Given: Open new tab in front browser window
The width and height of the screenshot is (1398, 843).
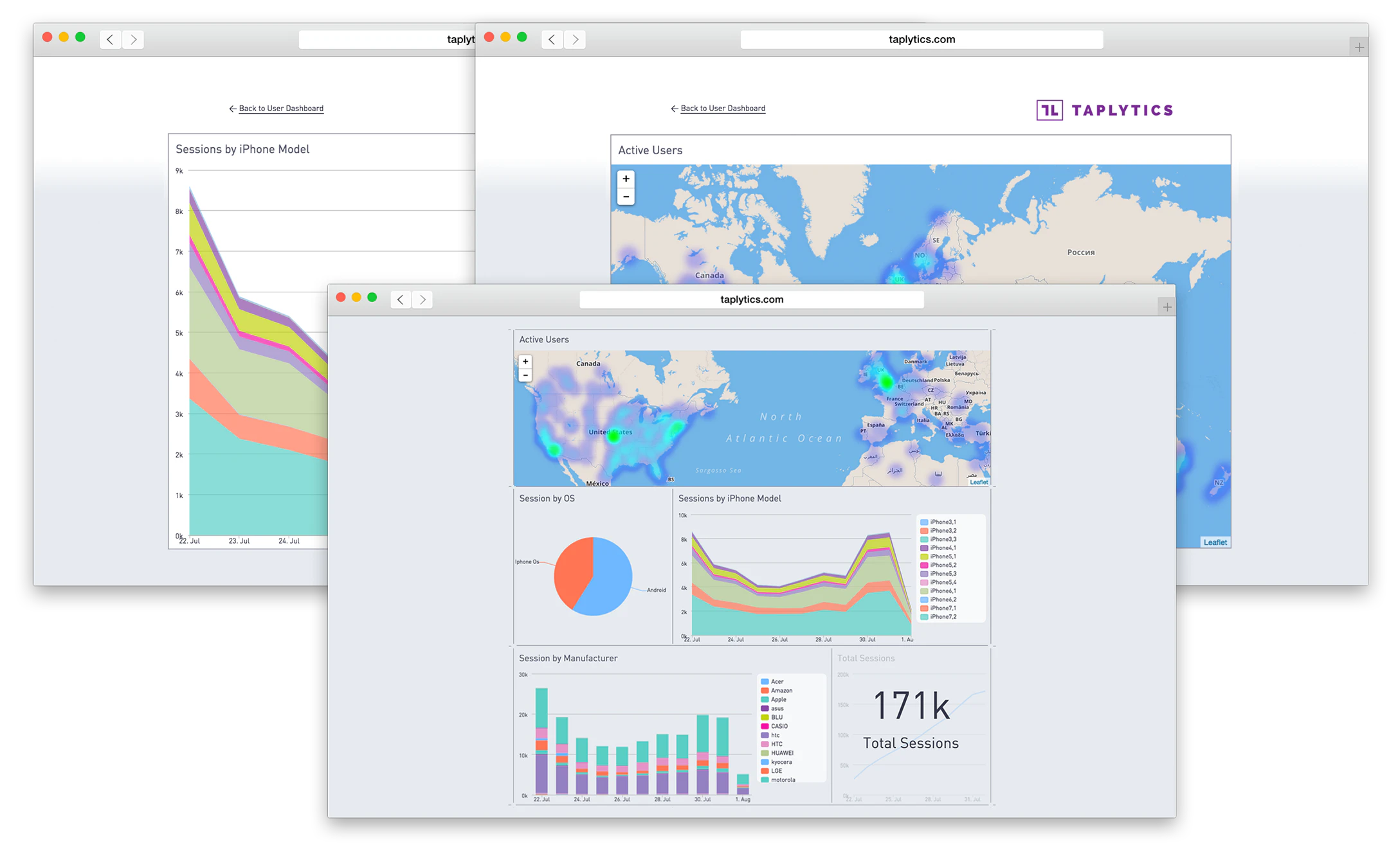Looking at the screenshot, I should coord(1167,307).
